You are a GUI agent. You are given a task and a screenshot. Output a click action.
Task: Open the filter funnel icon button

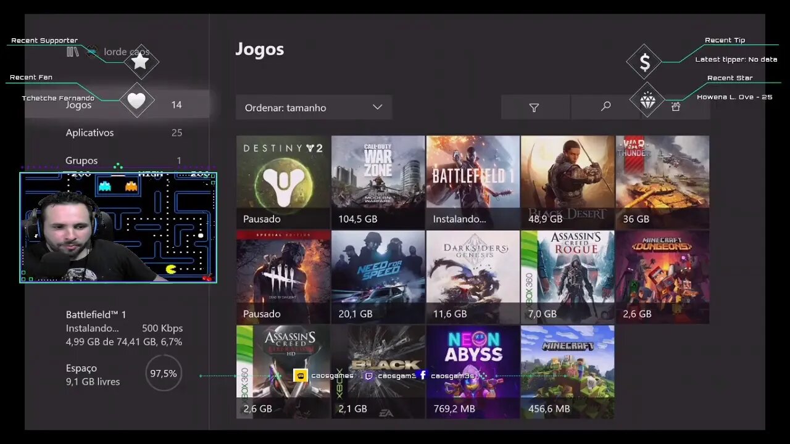[x=534, y=107]
